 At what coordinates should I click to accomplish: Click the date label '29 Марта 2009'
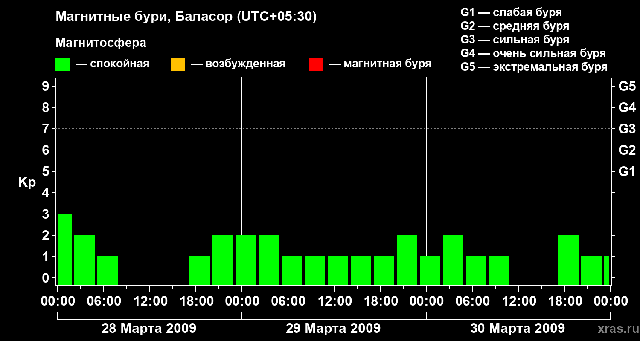(333, 329)
